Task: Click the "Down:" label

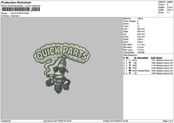Action: (126, 37)
